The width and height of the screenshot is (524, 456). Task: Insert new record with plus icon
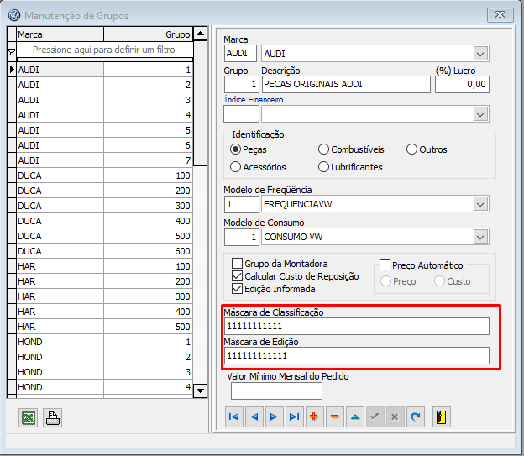coord(314,417)
